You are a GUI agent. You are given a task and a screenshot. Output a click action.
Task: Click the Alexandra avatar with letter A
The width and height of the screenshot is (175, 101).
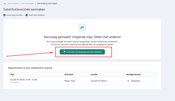pyautogui.click(x=128, y=81)
